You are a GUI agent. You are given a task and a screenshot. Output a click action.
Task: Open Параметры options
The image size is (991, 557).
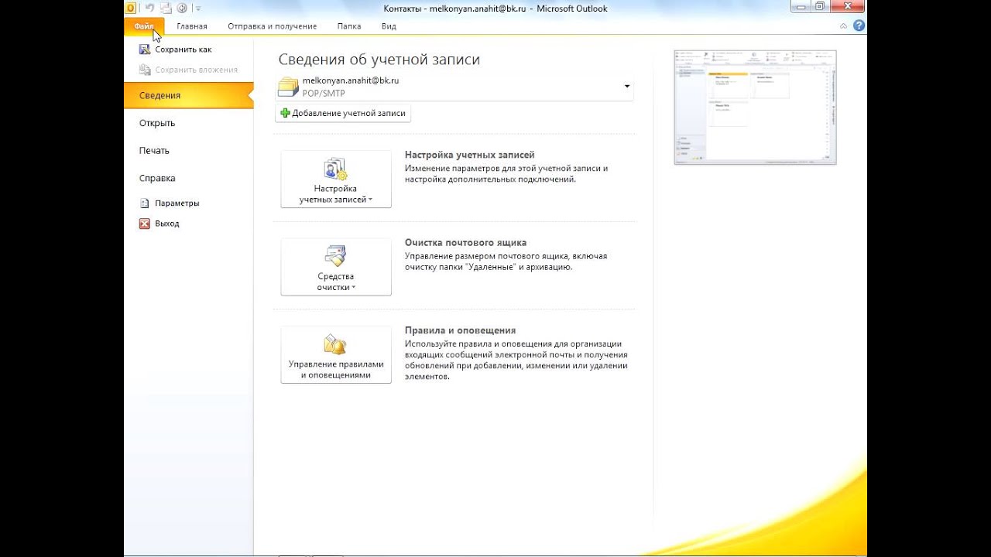(x=177, y=203)
